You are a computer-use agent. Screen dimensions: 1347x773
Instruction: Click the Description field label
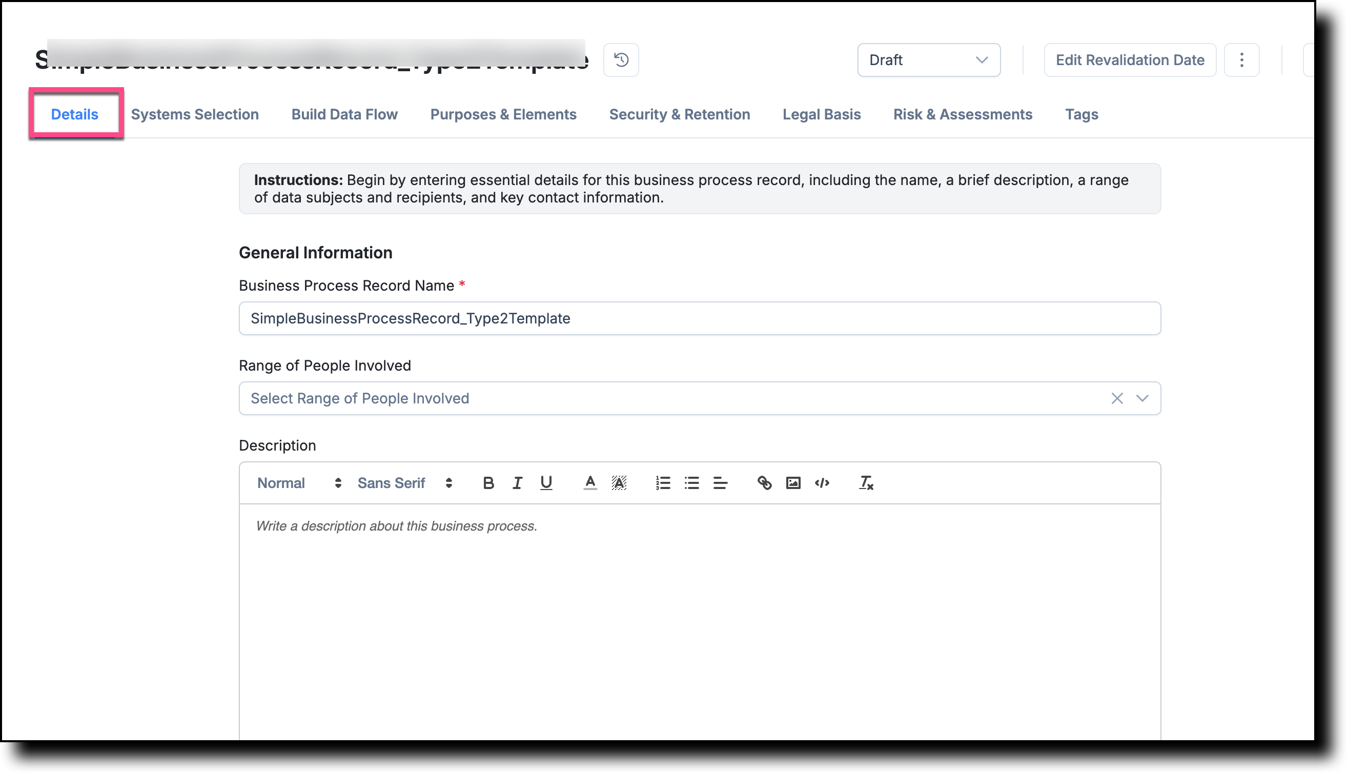(x=278, y=446)
